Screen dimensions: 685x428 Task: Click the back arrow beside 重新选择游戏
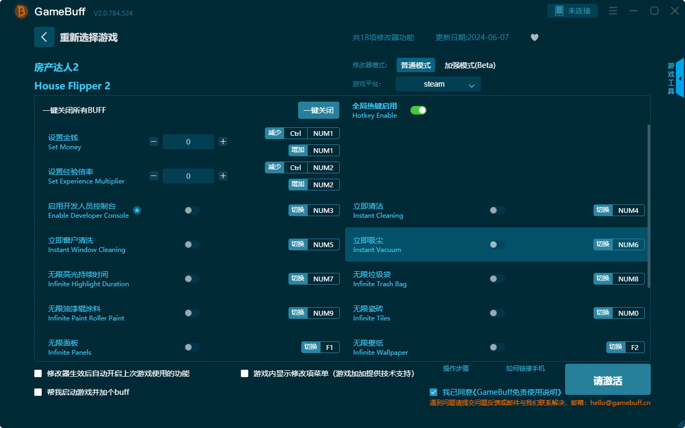coord(44,37)
